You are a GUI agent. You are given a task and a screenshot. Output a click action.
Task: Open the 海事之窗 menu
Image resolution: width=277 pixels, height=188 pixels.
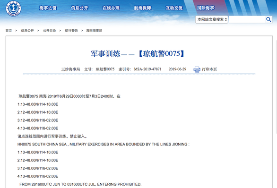click(x=48, y=8)
